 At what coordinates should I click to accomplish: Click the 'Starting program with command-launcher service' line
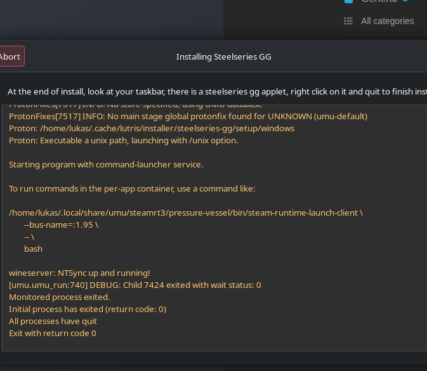[106, 165]
